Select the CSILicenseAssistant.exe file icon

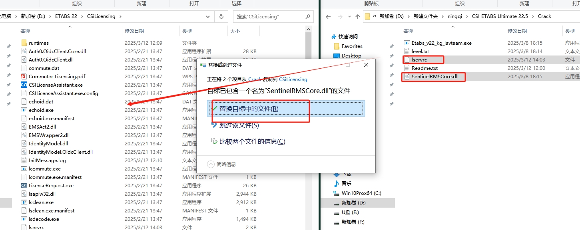[24, 85]
